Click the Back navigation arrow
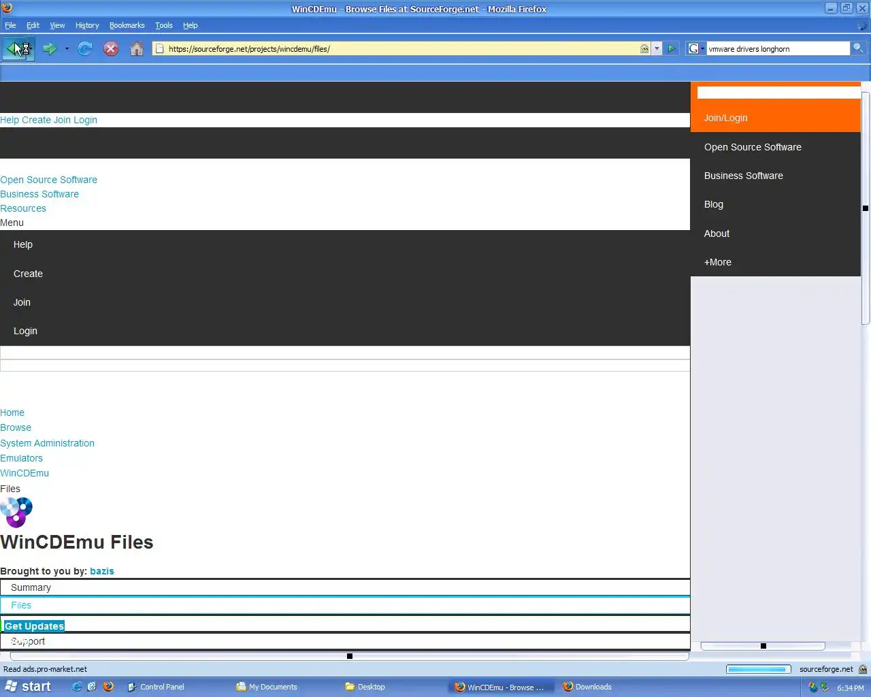Image resolution: width=871 pixels, height=697 pixels. pyautogui.click(x=14, y=48)
